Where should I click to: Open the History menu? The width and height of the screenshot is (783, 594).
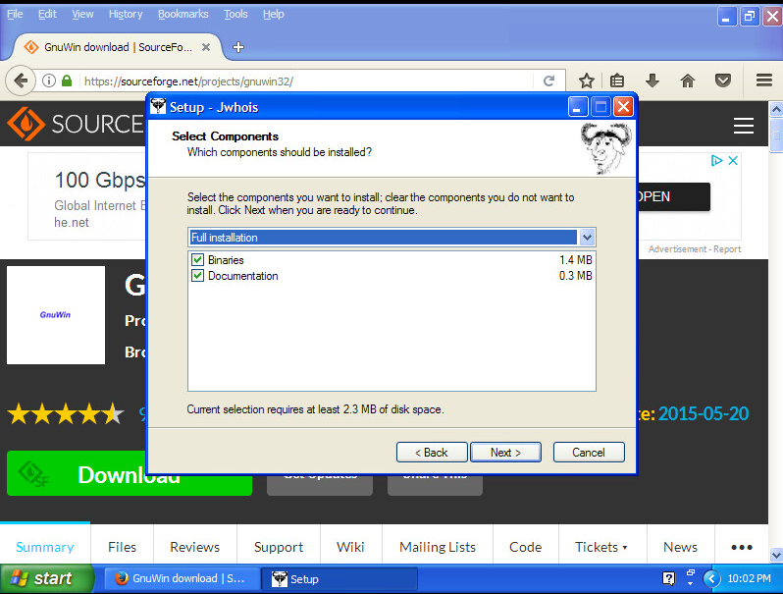[x=126, y=14]
